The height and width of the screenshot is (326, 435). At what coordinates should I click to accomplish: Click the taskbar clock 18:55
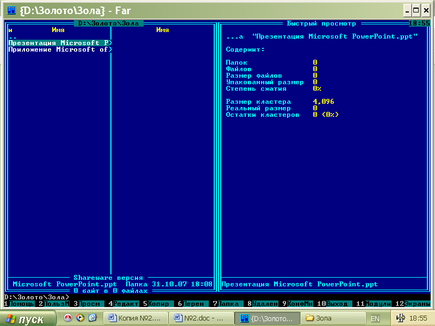[x=418, y=318]
